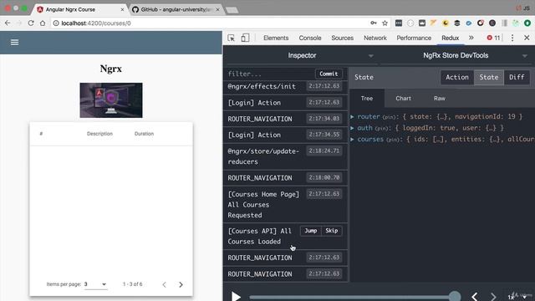Click the browser back arrow
Image resolution: width=535 pixels, height=301 pixels.
point(8,23)
